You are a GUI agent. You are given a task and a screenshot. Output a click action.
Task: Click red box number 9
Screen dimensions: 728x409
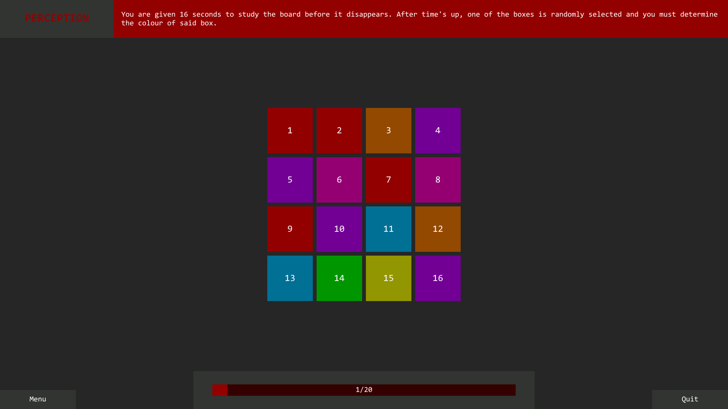coord(290,229)
